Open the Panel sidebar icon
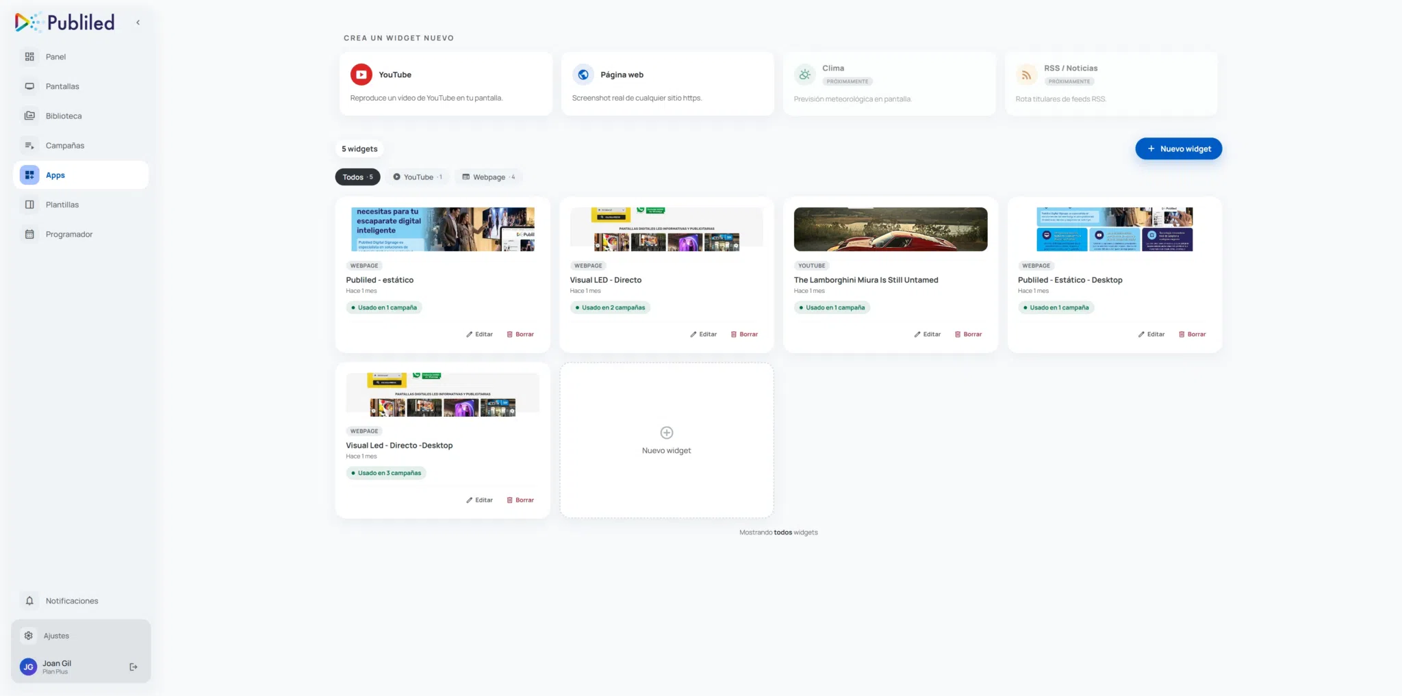The height and width of the screenshot is (696, 1402). pyautogui.click(x=29, y=57)
